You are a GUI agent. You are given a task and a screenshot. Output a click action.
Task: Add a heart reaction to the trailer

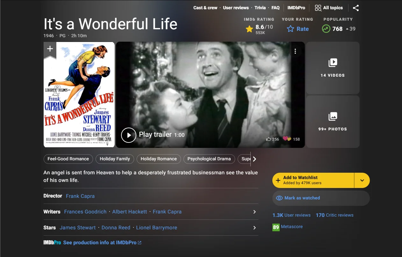coord(285,138)
